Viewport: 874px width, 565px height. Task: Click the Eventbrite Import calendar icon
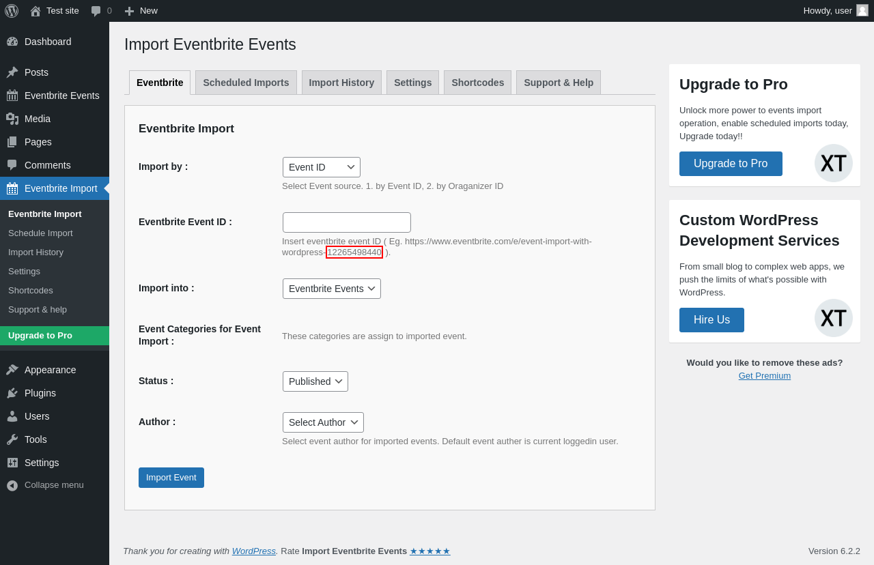click(12, 188)
